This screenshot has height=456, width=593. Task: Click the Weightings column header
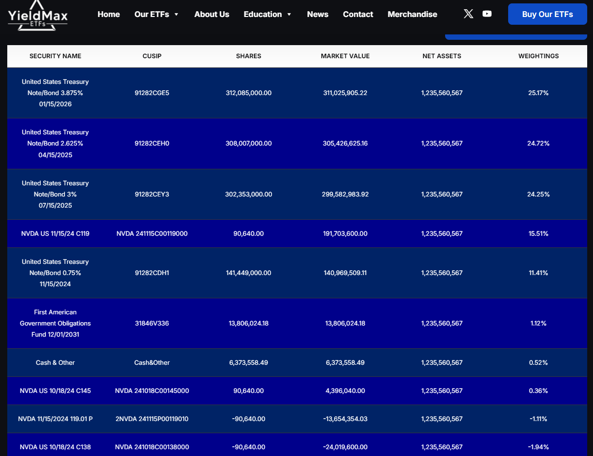(538, 56)
